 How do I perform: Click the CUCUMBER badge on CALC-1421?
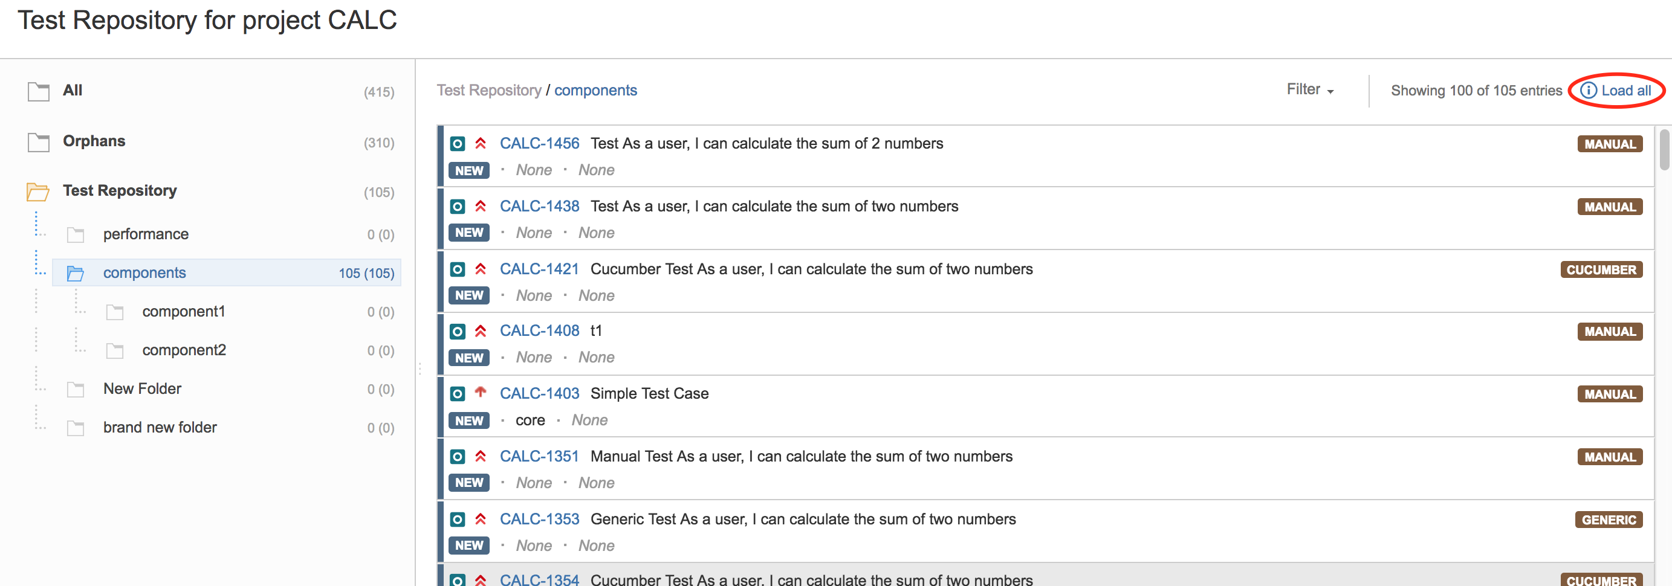tap(1601, 270)
